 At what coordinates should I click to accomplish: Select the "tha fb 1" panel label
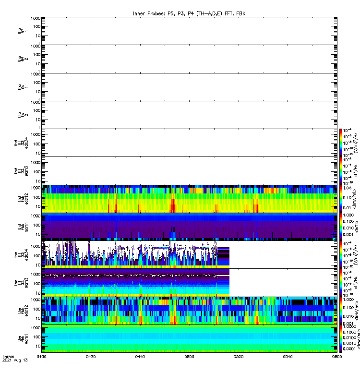coord(23,87)
